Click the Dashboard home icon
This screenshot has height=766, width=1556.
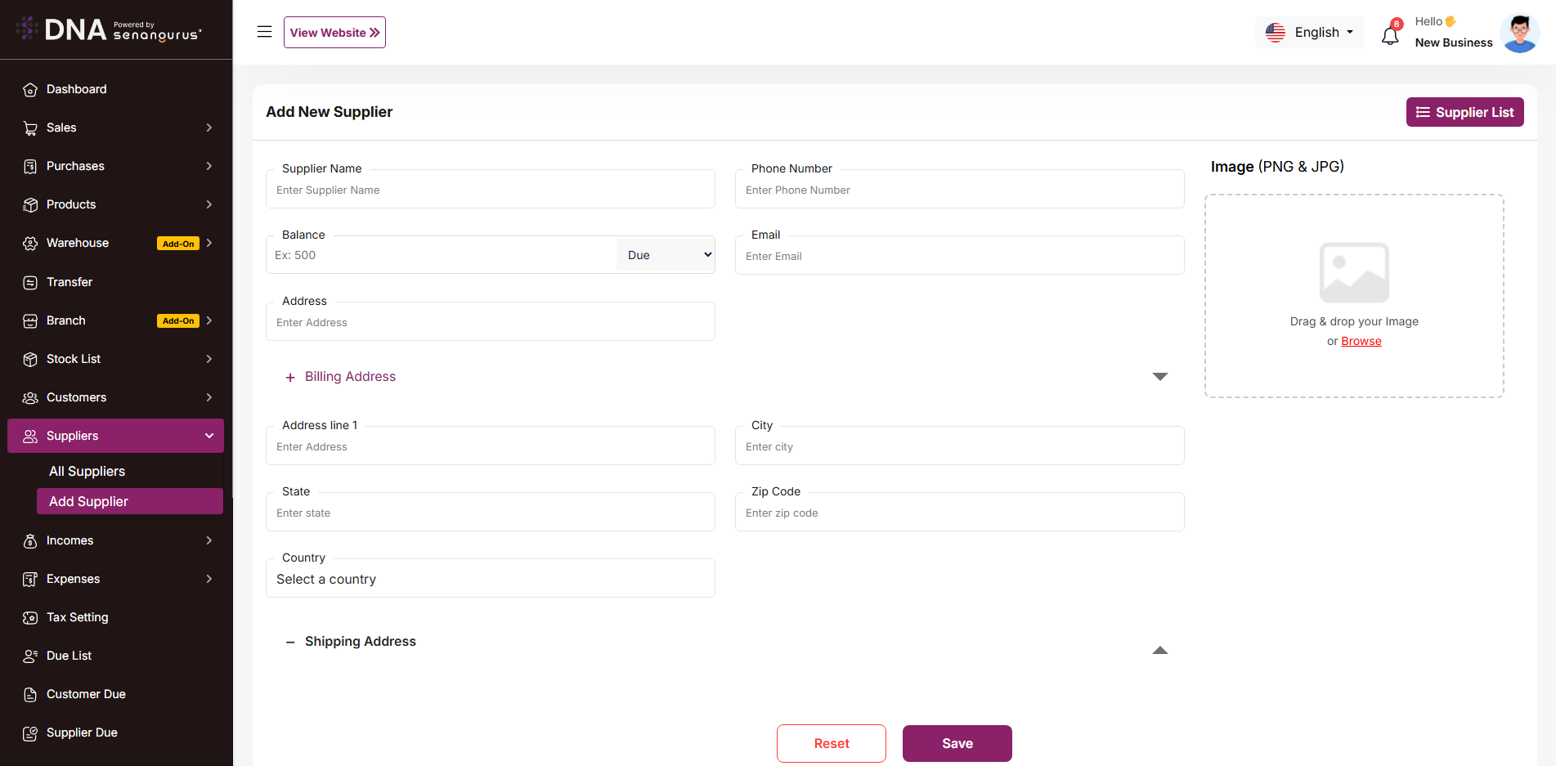coord(30,90)
